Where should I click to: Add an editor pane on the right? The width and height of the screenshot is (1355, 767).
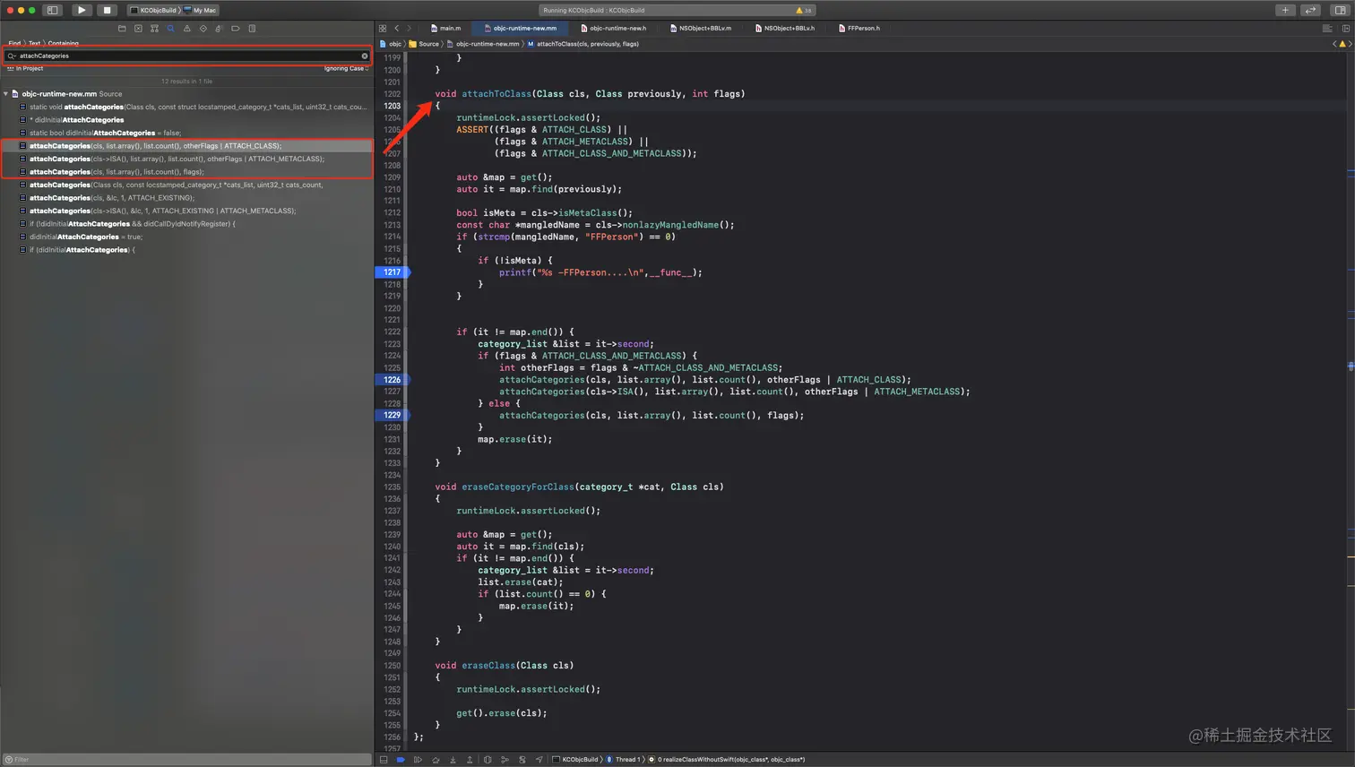coord(1345,29)
